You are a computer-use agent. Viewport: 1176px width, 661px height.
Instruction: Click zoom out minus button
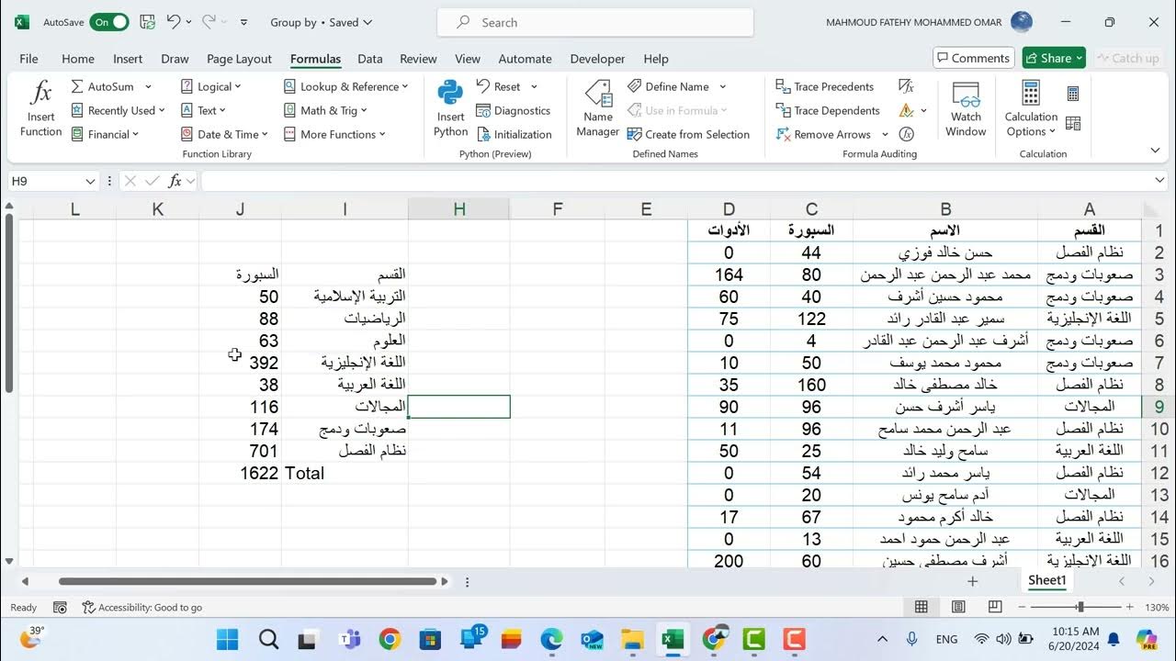point(1022,607)
